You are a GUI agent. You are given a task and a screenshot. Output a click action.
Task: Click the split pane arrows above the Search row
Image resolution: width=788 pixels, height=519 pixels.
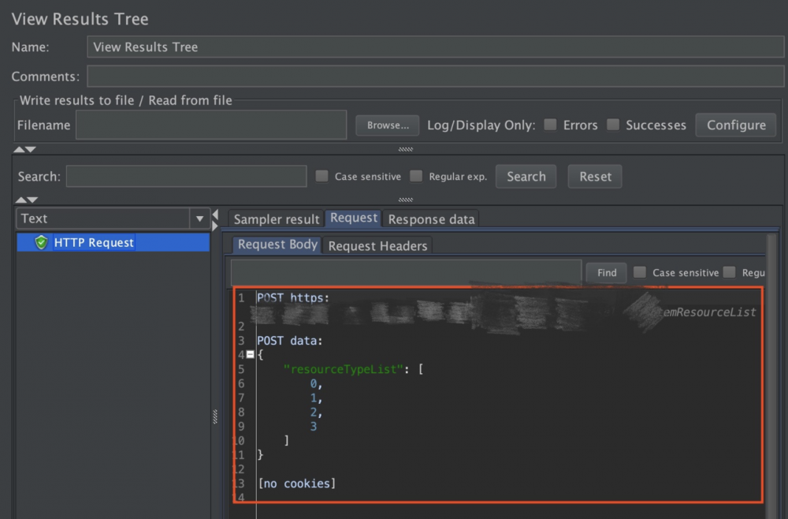[24, 149]
